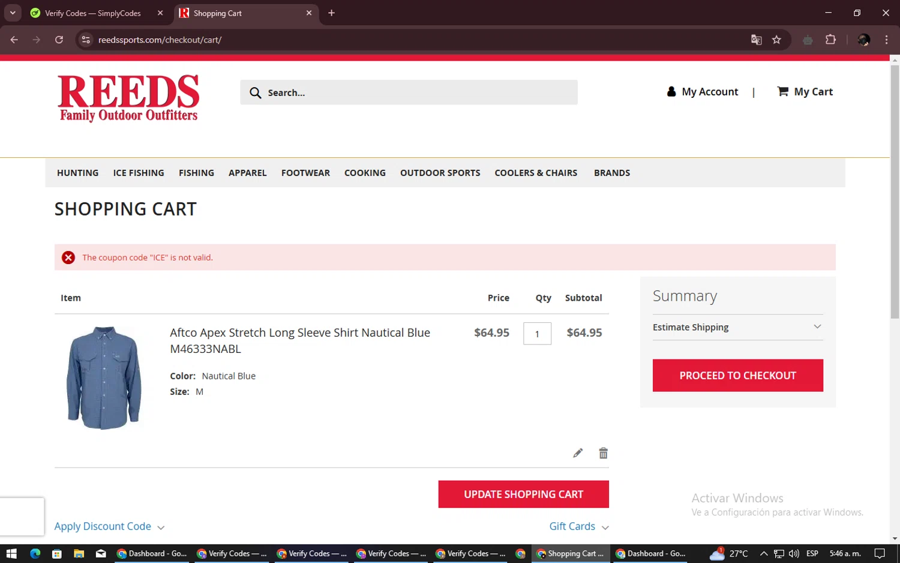Open Chrome three-dot menu
This screenshot has width=900, height=563.
click(886, 40)
